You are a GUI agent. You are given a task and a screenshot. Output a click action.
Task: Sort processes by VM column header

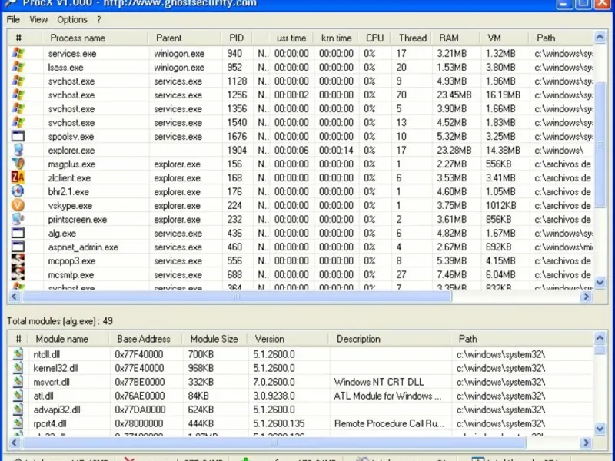point(504,38)
